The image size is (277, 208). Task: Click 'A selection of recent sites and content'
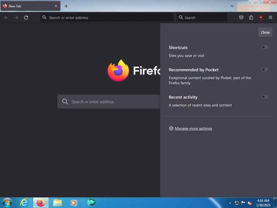(200, 105)
